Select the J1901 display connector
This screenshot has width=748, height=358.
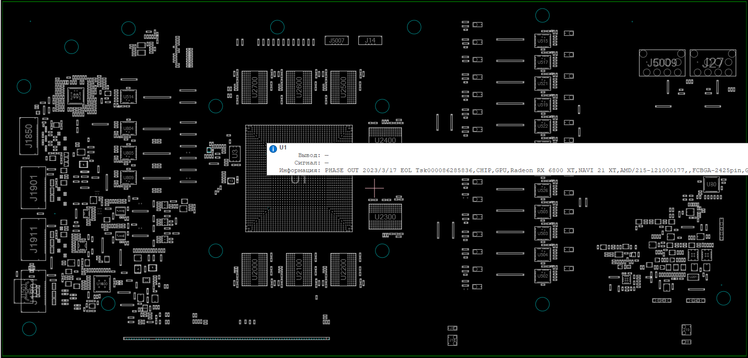(34, 188)
